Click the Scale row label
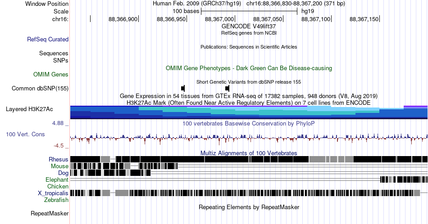 (x=61, y=11)
